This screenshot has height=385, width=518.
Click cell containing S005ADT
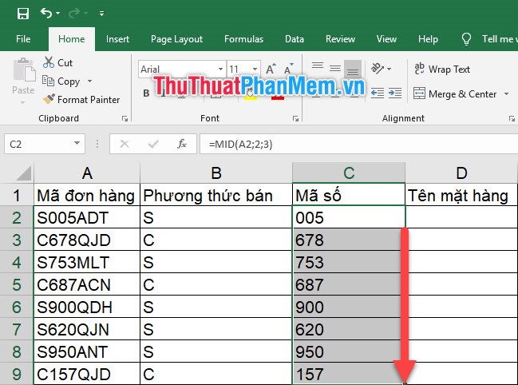coord(87,217)
